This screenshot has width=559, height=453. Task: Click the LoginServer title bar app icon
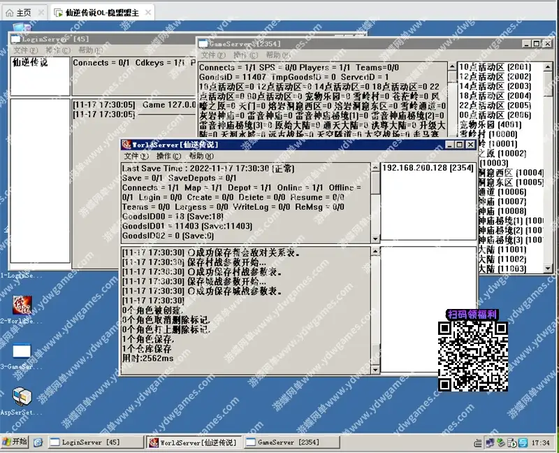tap(15, 39)
